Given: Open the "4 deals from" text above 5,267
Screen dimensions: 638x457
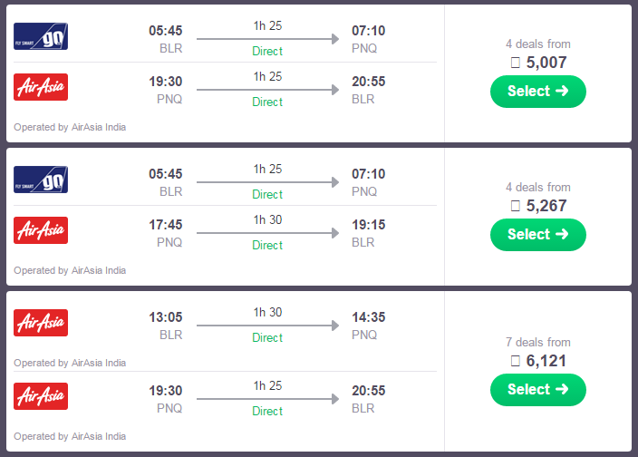Looking at the screenshot, I should (x=538, y=187).
